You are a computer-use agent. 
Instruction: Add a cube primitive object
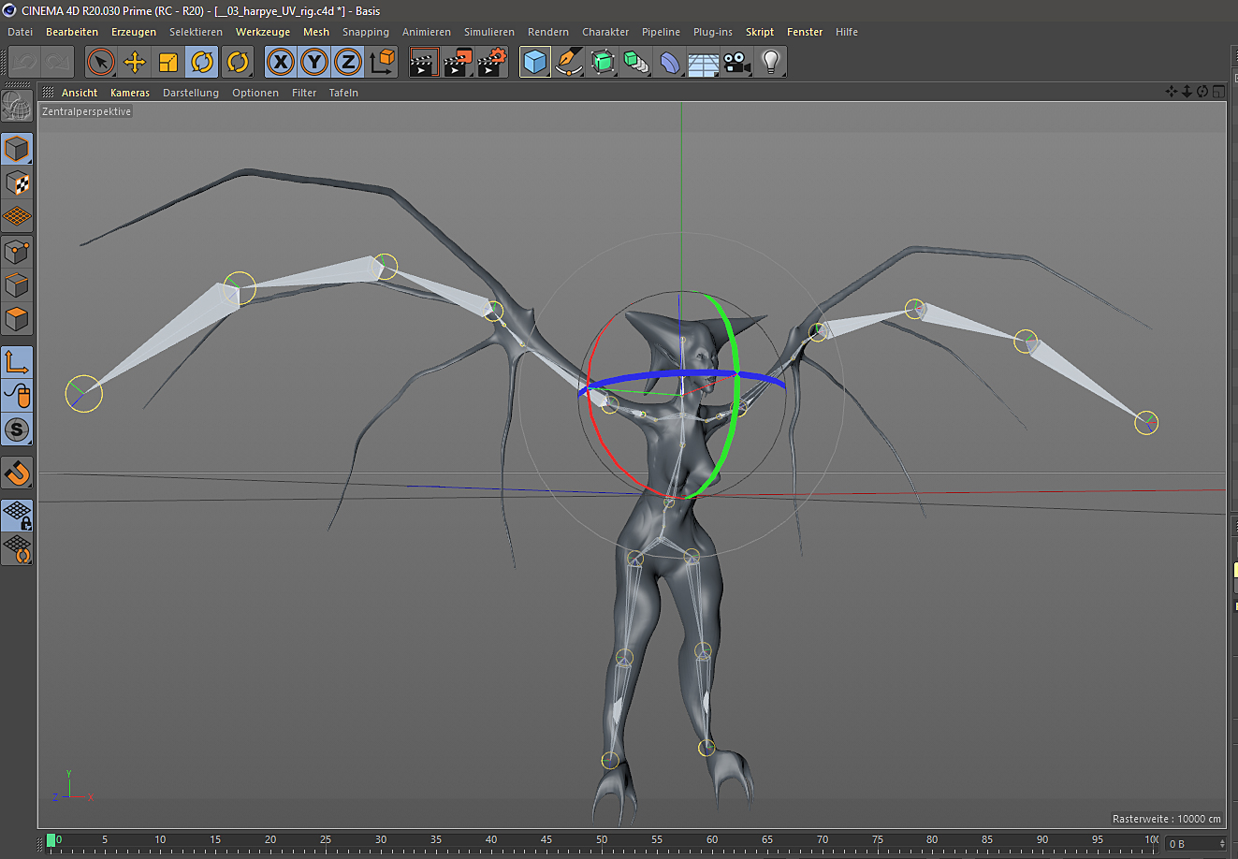pos(535,63)
